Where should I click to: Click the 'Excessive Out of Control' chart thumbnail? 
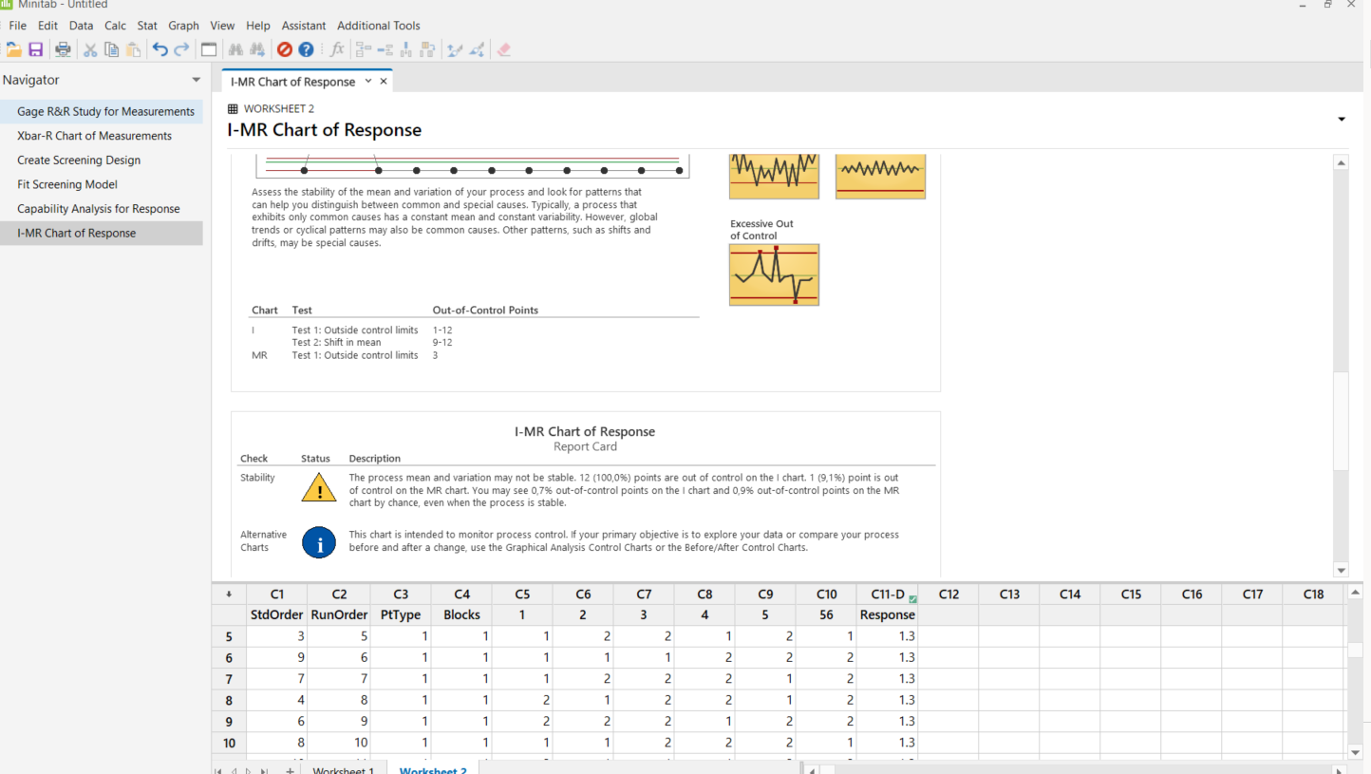[774, 274]
